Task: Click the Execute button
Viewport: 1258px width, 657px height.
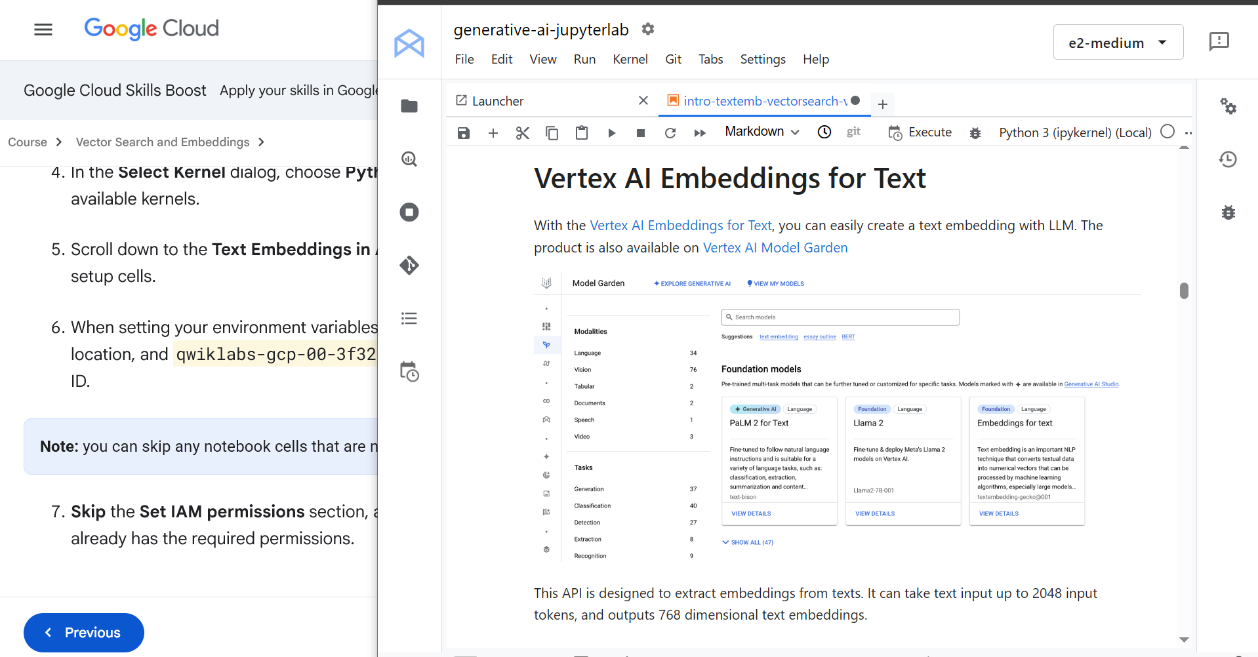Action: tap(920, 132)
